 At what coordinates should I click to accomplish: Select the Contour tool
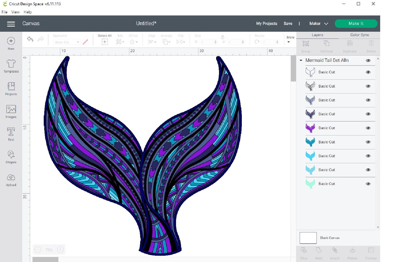371,252
